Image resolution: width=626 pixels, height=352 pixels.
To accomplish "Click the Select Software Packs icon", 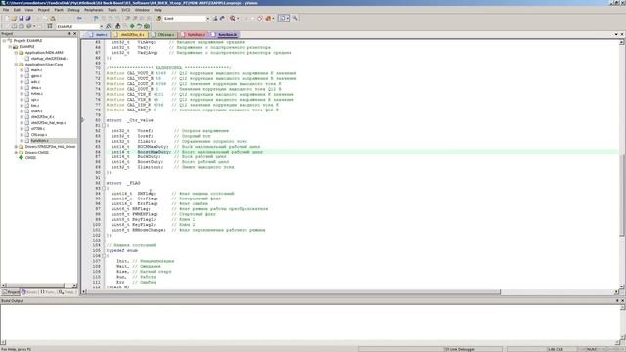I will point(139,26).
